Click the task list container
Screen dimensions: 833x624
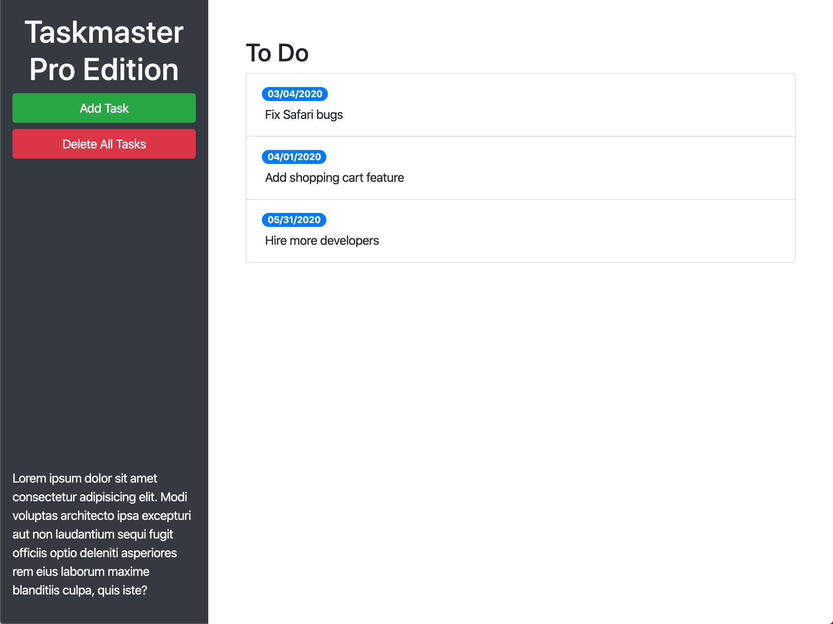click(520, 168)
